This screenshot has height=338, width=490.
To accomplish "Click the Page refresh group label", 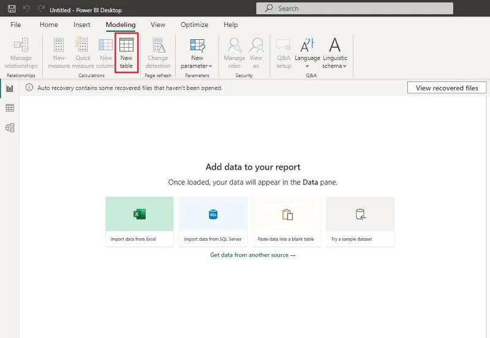I will click(x=158, y=75).
